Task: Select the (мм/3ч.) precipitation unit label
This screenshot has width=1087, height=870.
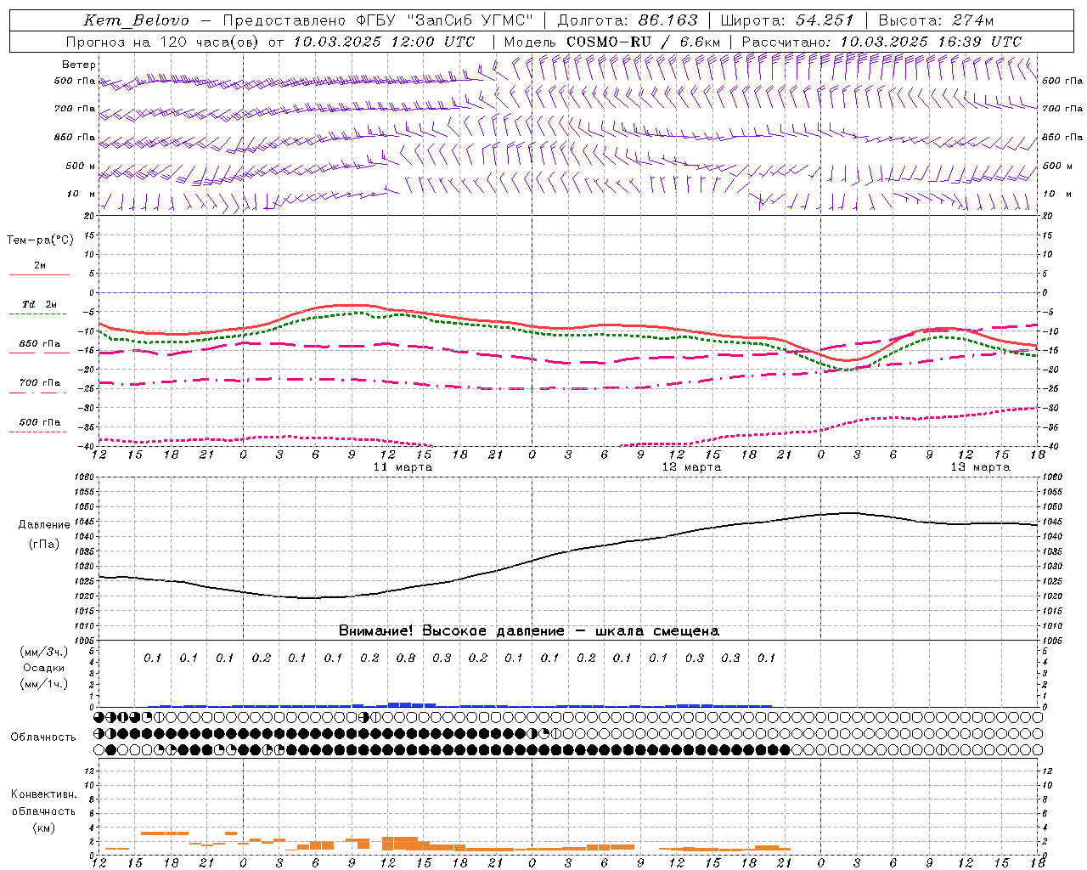Action: coord(44,652)
